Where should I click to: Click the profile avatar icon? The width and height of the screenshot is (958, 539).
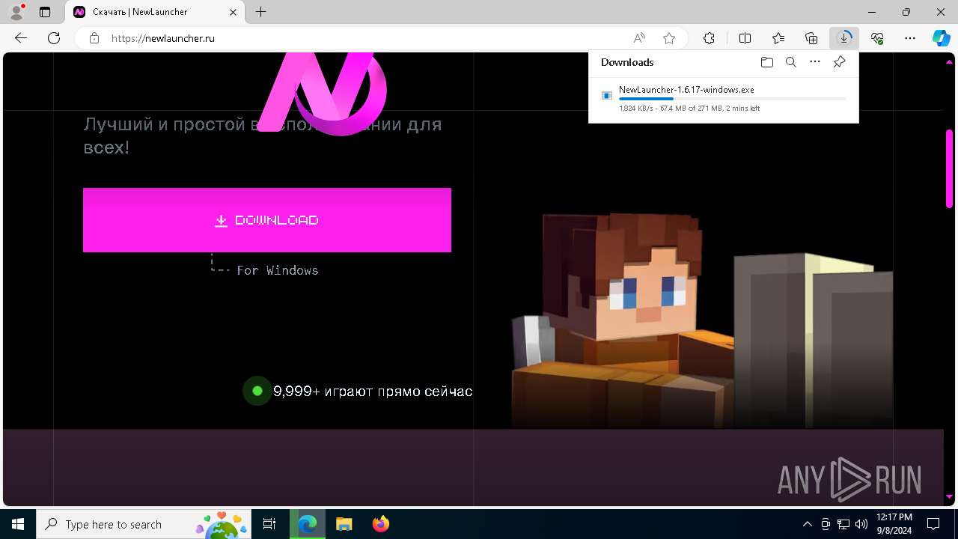click(16, 12)
